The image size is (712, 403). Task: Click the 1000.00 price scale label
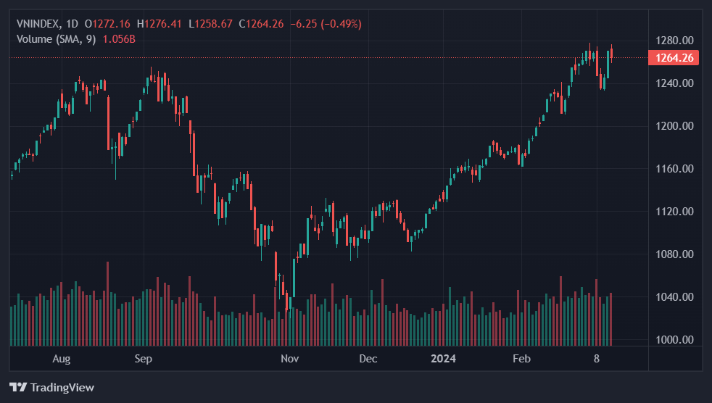(674, 340)
